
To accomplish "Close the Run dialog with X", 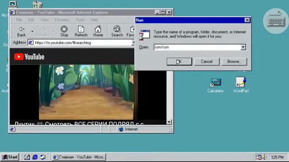I will point(247,20).
